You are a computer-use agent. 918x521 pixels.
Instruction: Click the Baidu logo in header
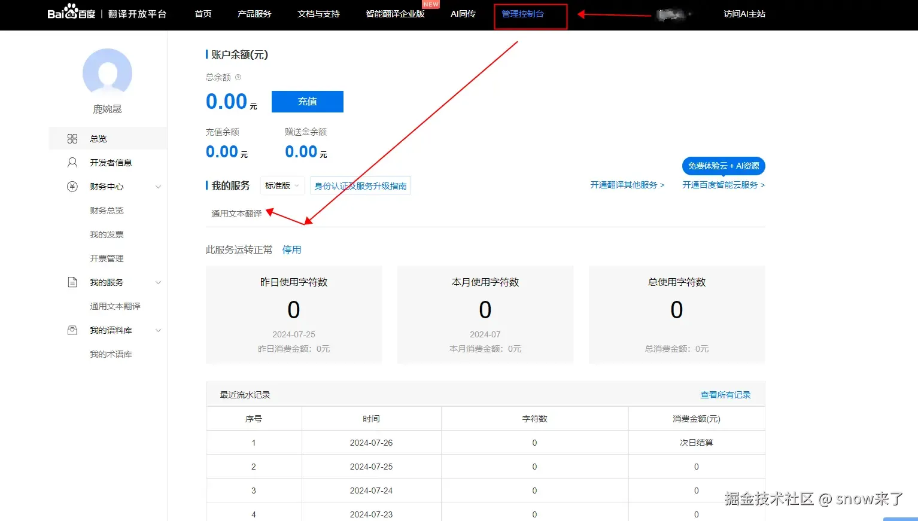pyautogui.click(x=71, y=12)
